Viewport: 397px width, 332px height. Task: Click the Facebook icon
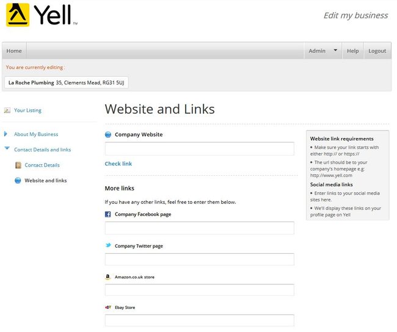[108, 214]
